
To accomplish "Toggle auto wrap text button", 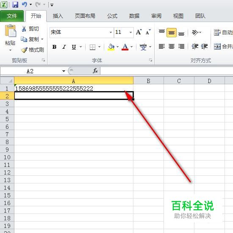I will click(223, 32).
